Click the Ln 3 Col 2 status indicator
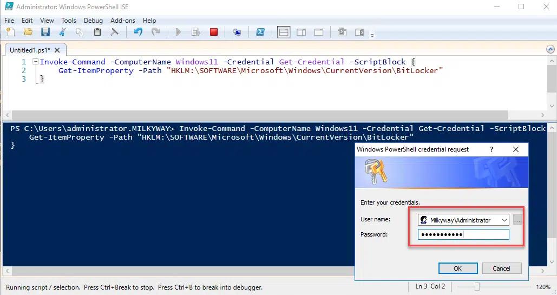This screenshot has height=295, width=557. (x=430, y=286)
